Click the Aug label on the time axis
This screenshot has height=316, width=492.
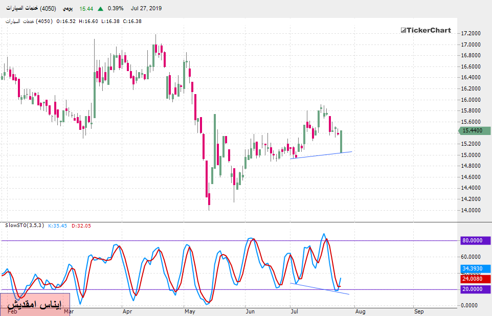(360, 311)
